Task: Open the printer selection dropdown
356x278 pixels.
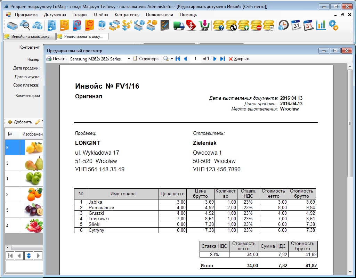Action: coord(129,59)
